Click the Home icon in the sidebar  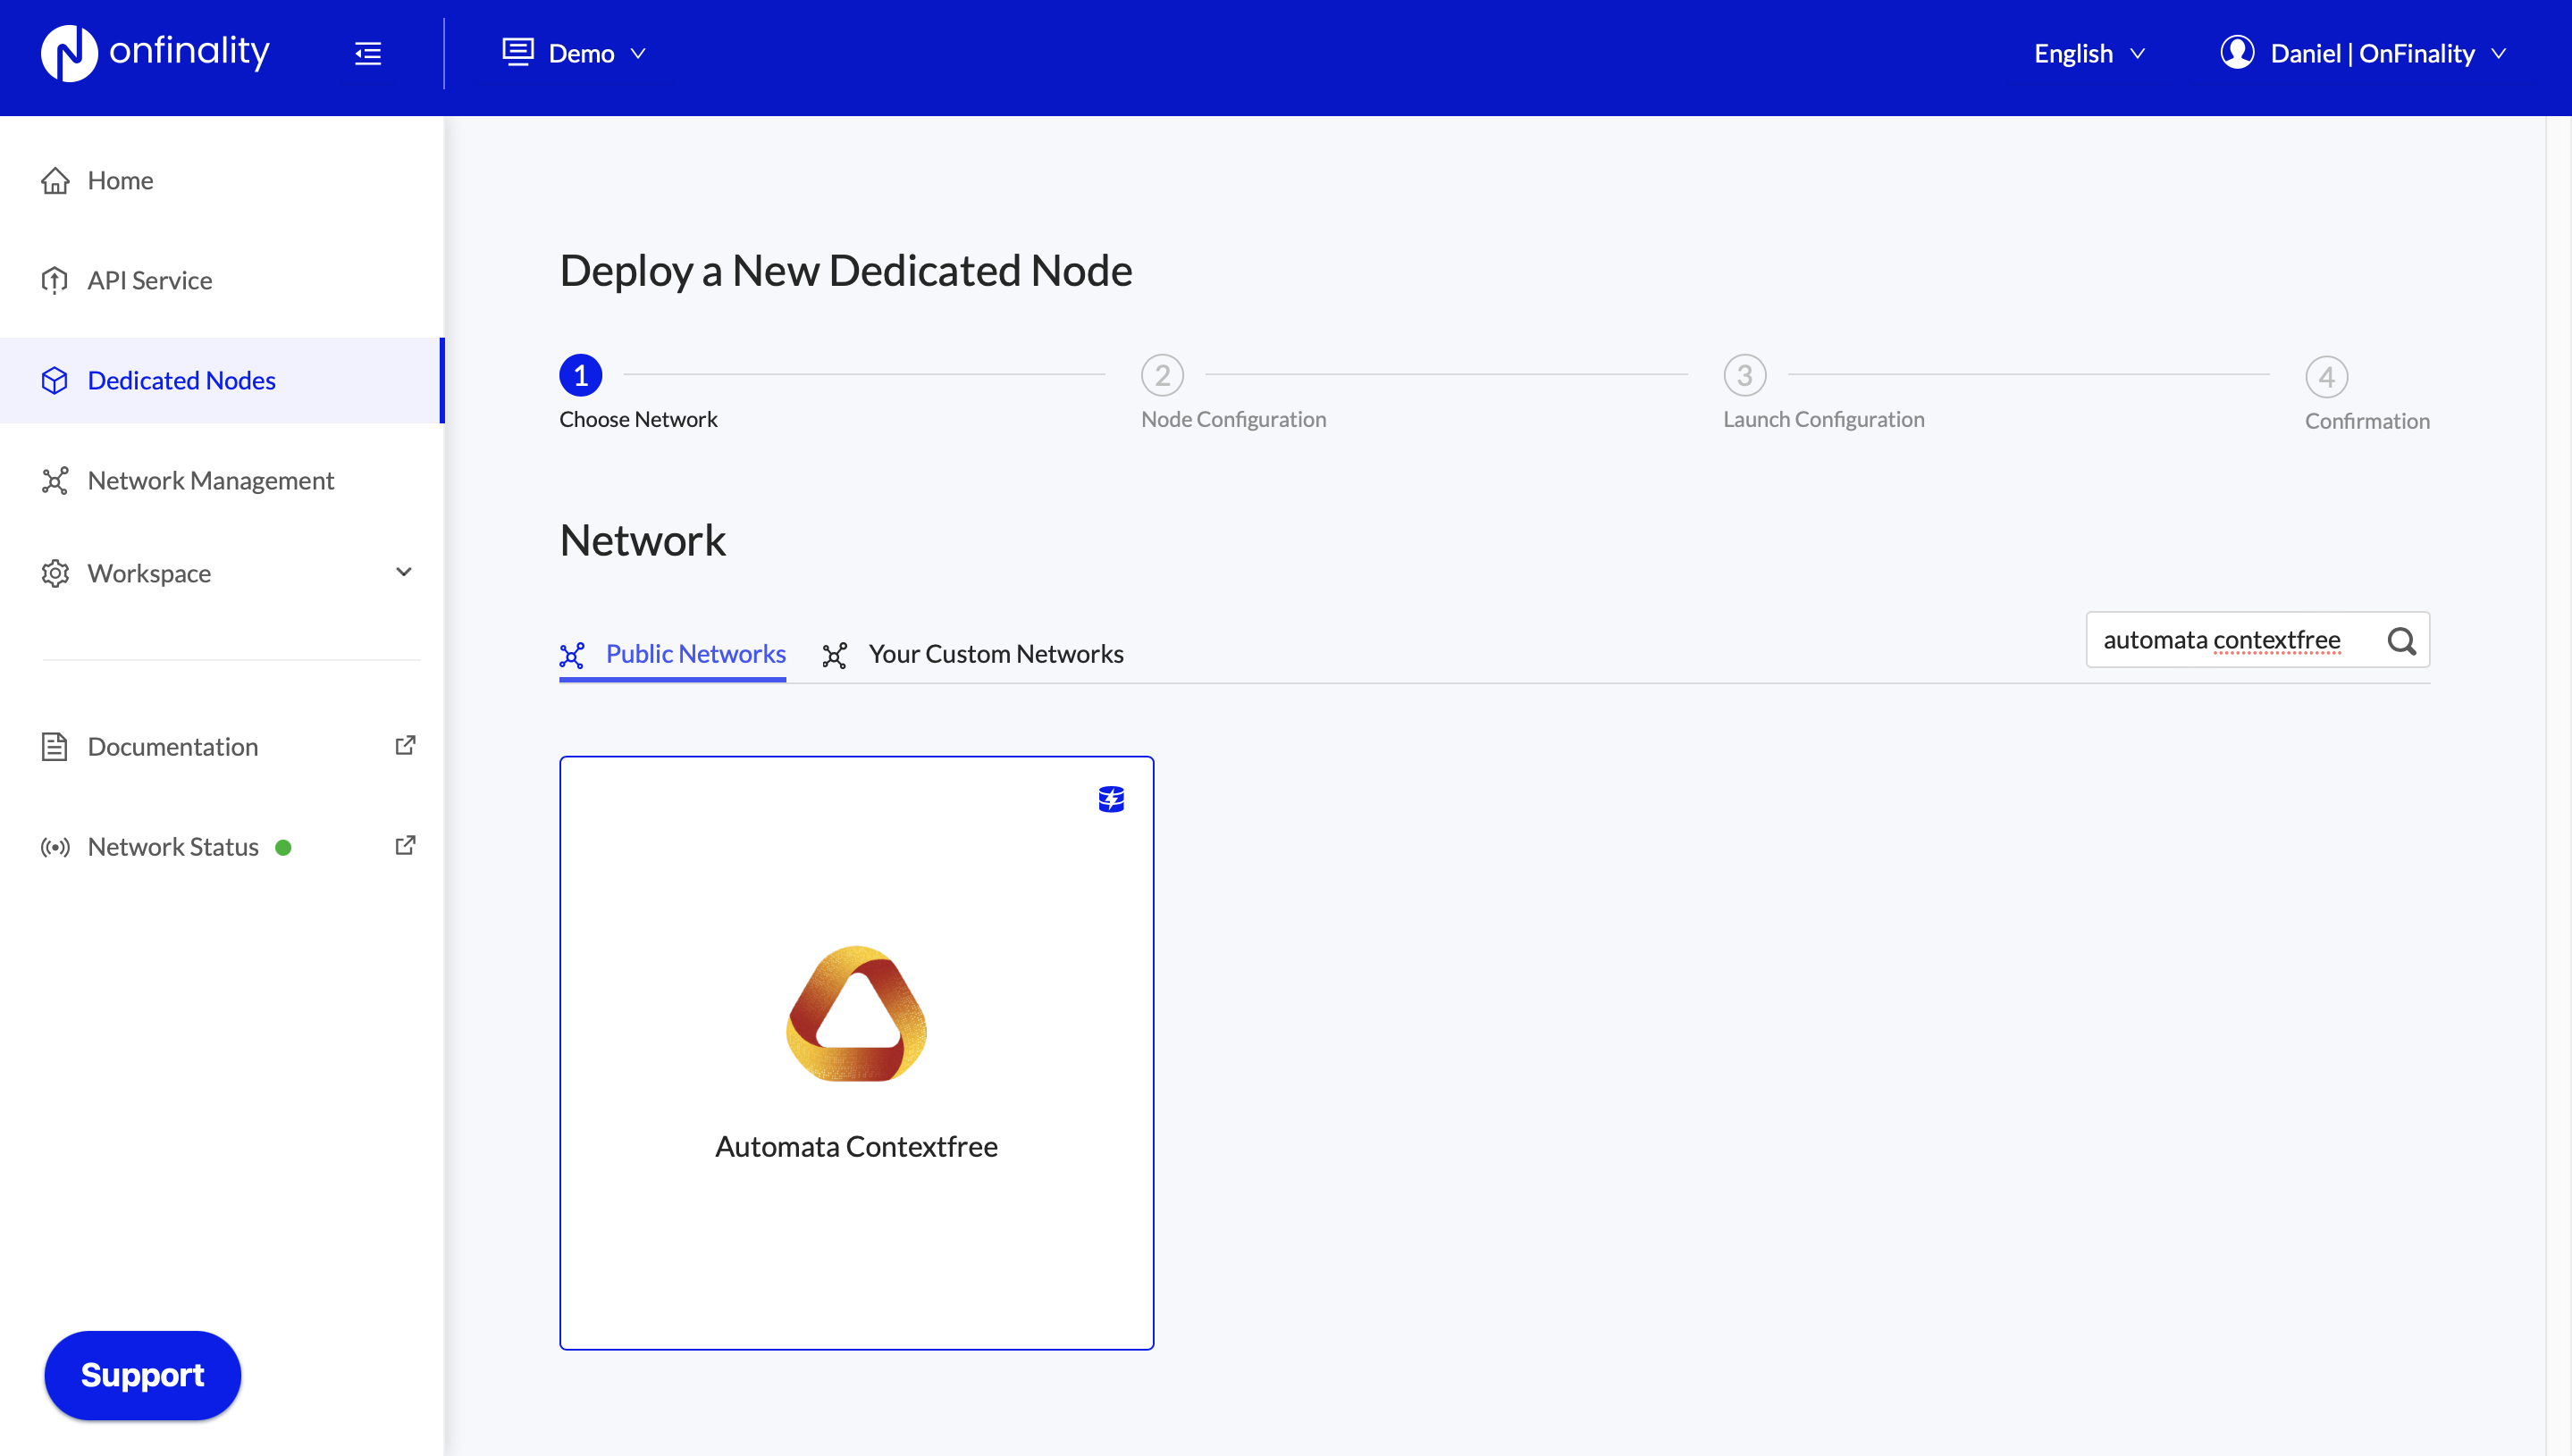click(55, 181)
